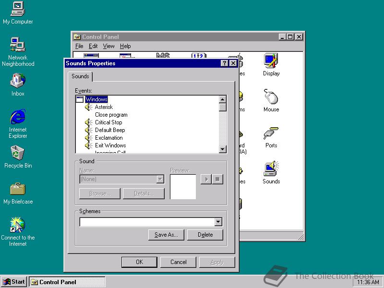Image resolution: width=384 pixels, height=288 pixels.
Task: Select the Sounds icon in Control Panel
Action: pos(271,172)
